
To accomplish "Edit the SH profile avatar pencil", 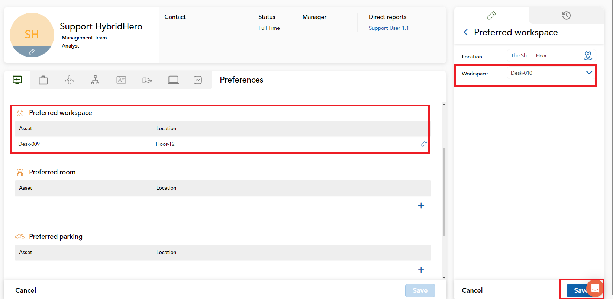I will tap(32, 52).
